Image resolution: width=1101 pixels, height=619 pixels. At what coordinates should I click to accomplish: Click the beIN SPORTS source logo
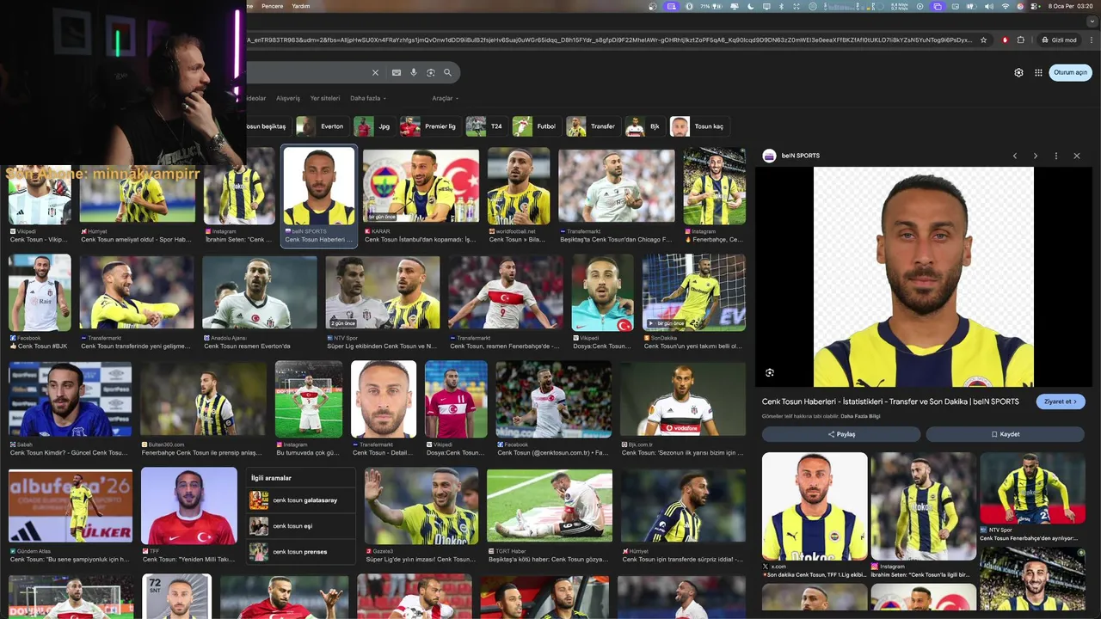coord(769,156)
